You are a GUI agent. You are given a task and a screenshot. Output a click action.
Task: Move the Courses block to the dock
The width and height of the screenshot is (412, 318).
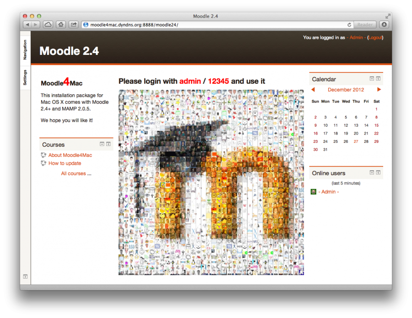[108, 144]
